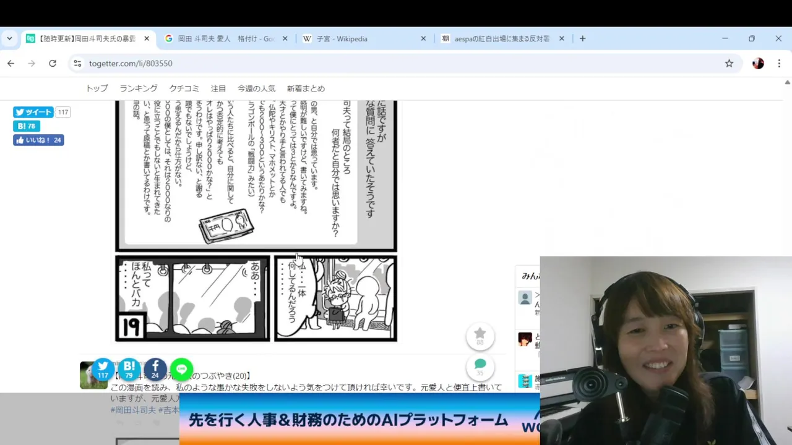Open 注目 page
The width and height of the screenshot is (792, 445).
[218, 88]
